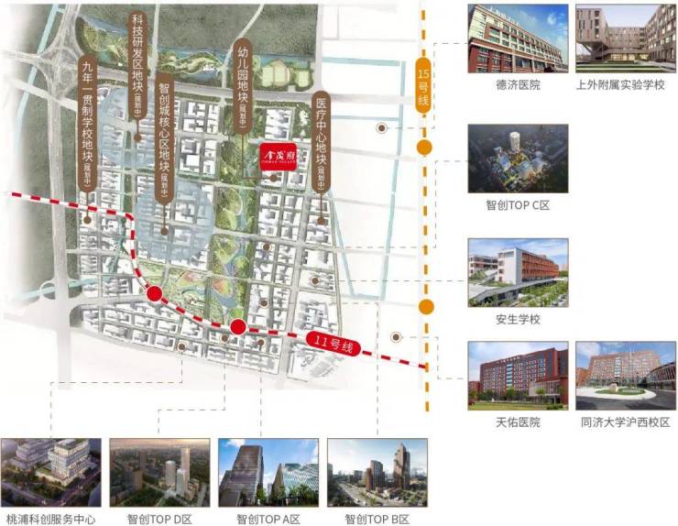Viewport: 678px width, 526px height.
Task: Click the 智创TOP D区 caption text
Action: (159, 519)
